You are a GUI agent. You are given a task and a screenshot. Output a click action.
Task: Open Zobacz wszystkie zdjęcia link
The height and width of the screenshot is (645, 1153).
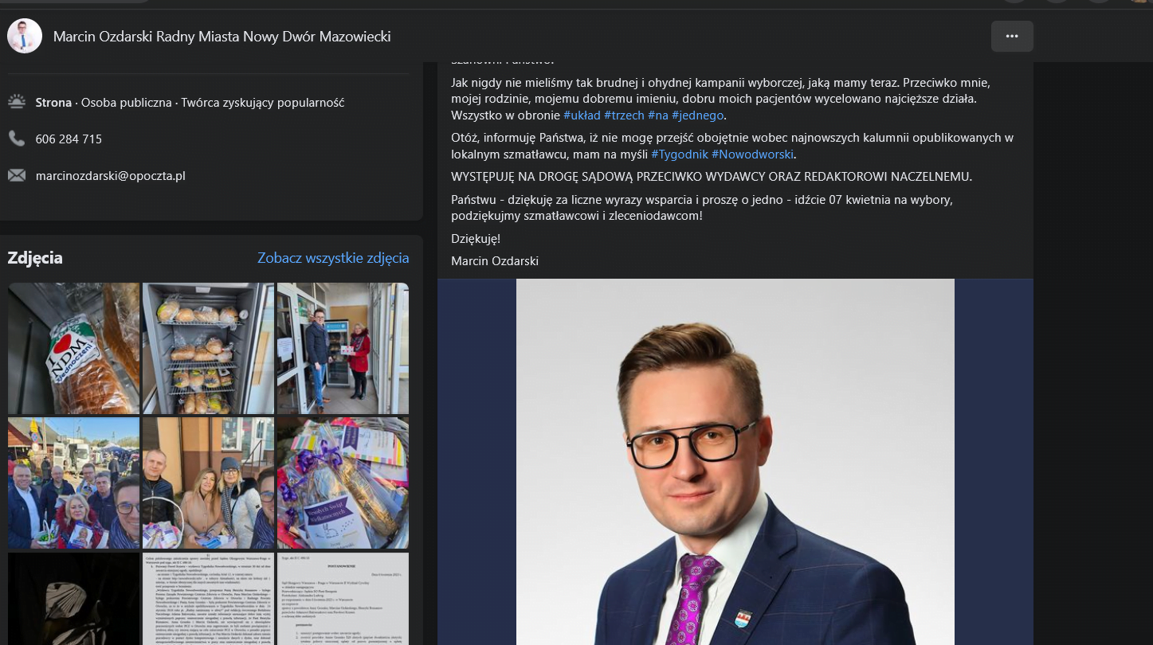333,258
